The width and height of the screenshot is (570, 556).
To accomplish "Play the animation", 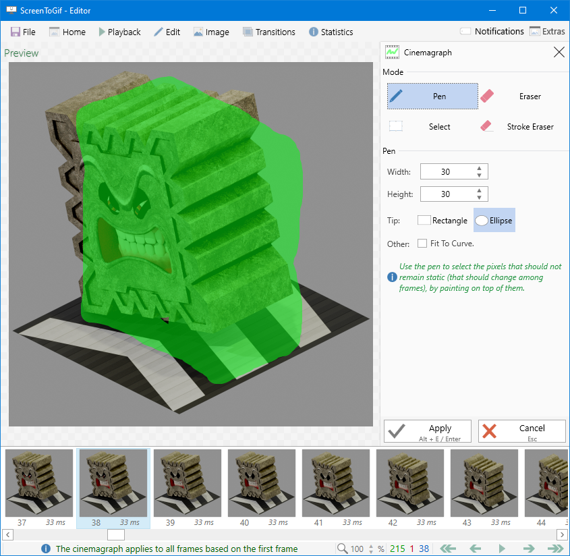I will [502, 549].
